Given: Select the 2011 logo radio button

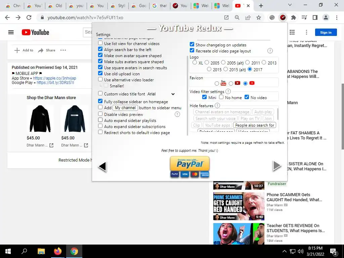Looking at the screenshot, I should [x=248, y=62].
